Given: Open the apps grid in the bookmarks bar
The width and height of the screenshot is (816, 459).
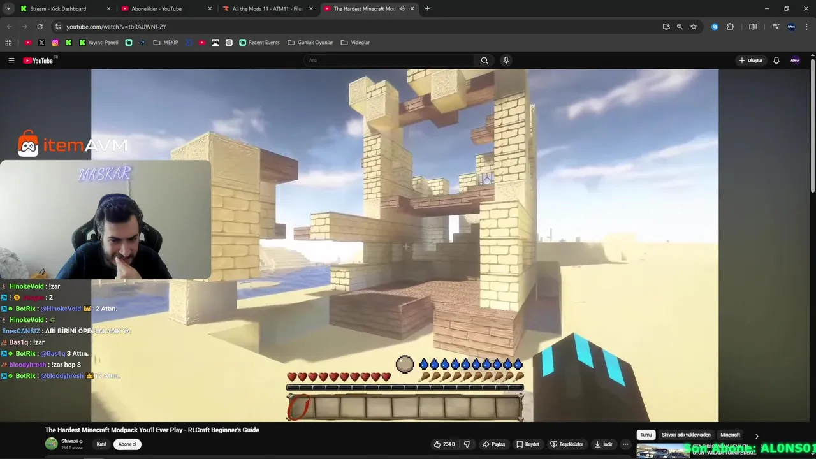Looking at the screenshot, I should click(8, 43).
